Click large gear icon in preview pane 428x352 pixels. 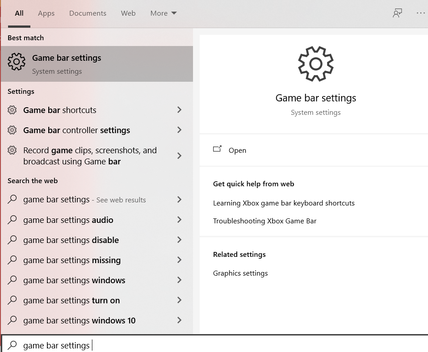tap(315, 64)
